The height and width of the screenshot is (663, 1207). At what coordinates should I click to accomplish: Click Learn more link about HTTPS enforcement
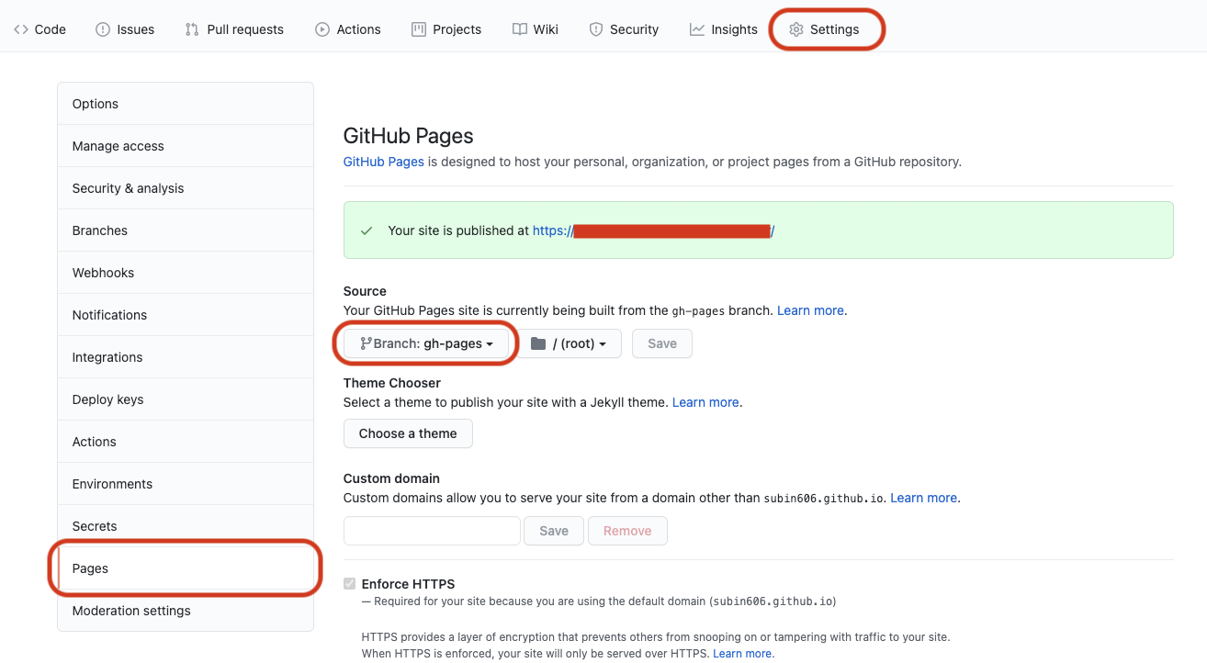click(742, 654)
